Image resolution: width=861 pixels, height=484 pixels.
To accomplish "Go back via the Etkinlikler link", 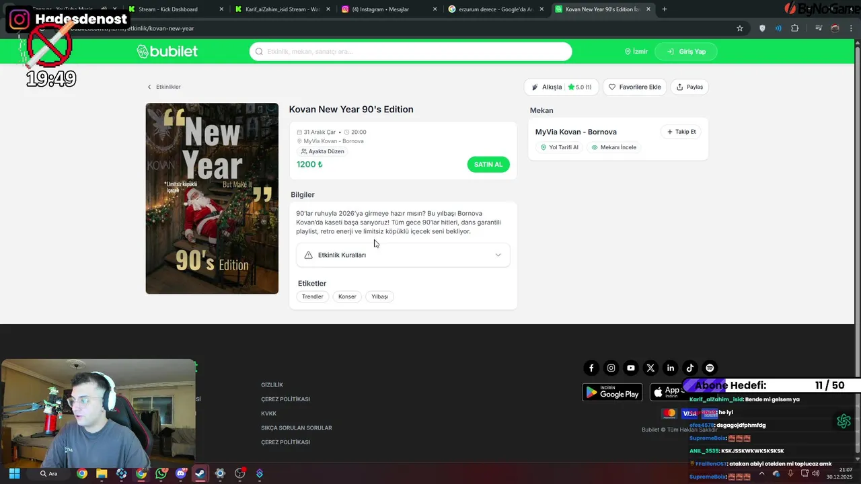I will click(x=164, y=87).
